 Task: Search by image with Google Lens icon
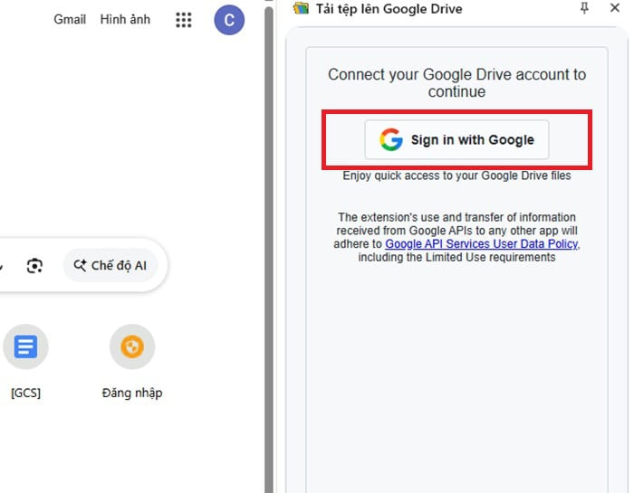click(34, 266)
